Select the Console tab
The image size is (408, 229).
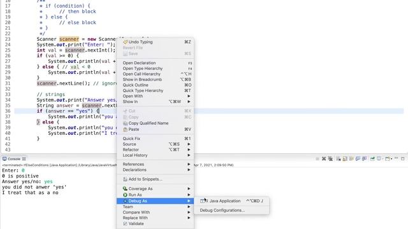[x=14, y=159]
